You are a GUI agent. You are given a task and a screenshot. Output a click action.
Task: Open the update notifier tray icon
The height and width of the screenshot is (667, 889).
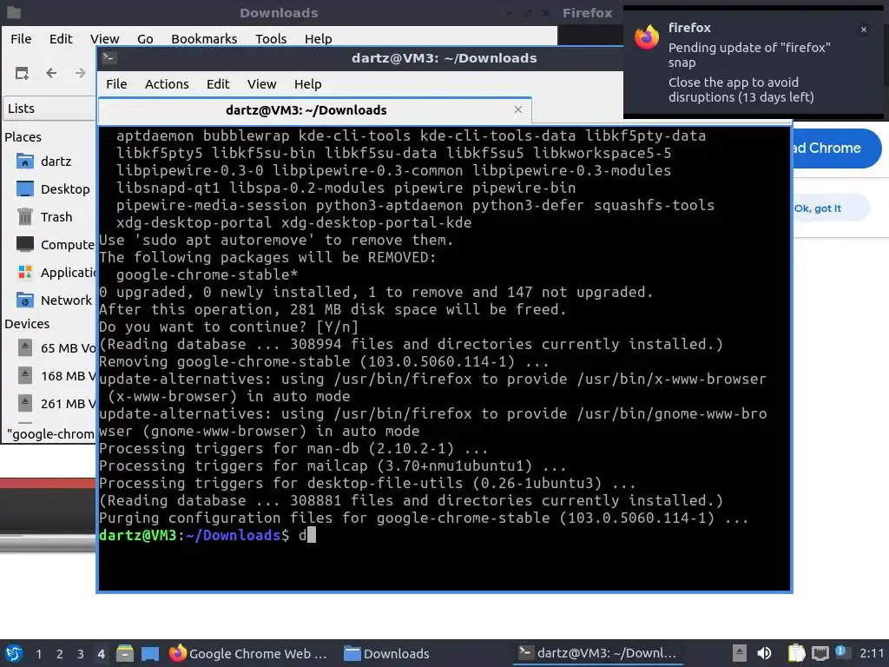[x=842, y=653]
